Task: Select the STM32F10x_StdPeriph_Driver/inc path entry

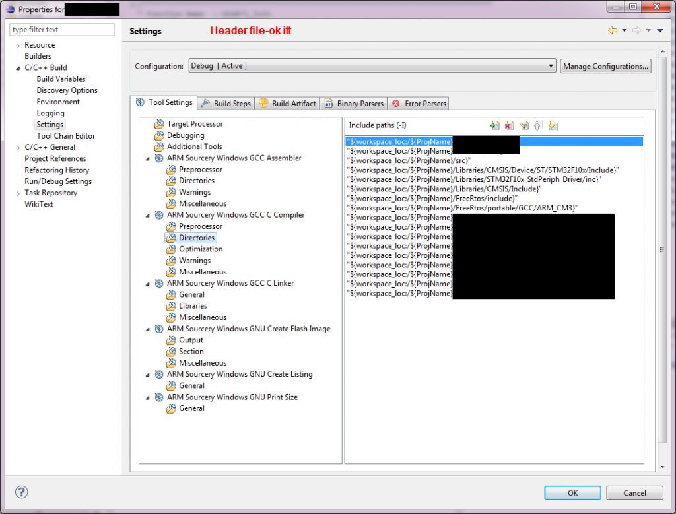Action: (494, 179)
